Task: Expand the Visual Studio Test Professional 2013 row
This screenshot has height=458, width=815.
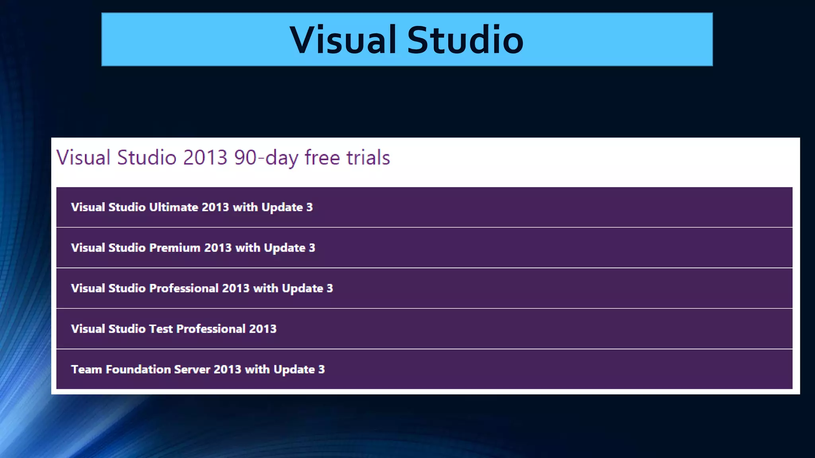Action: point(424,329)
